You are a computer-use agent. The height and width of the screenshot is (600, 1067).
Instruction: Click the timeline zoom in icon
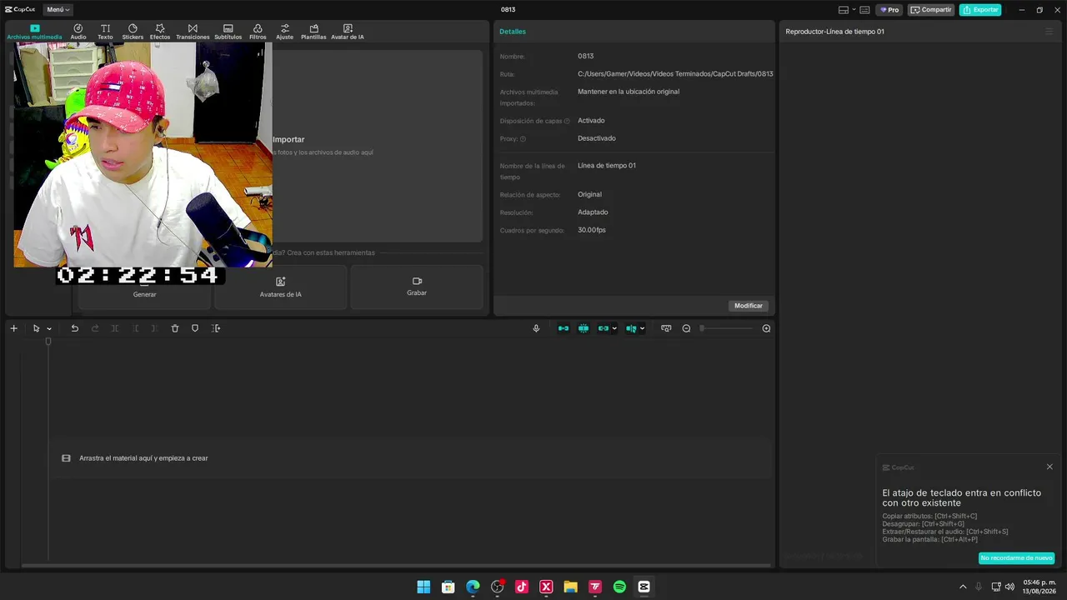[766, 328]
